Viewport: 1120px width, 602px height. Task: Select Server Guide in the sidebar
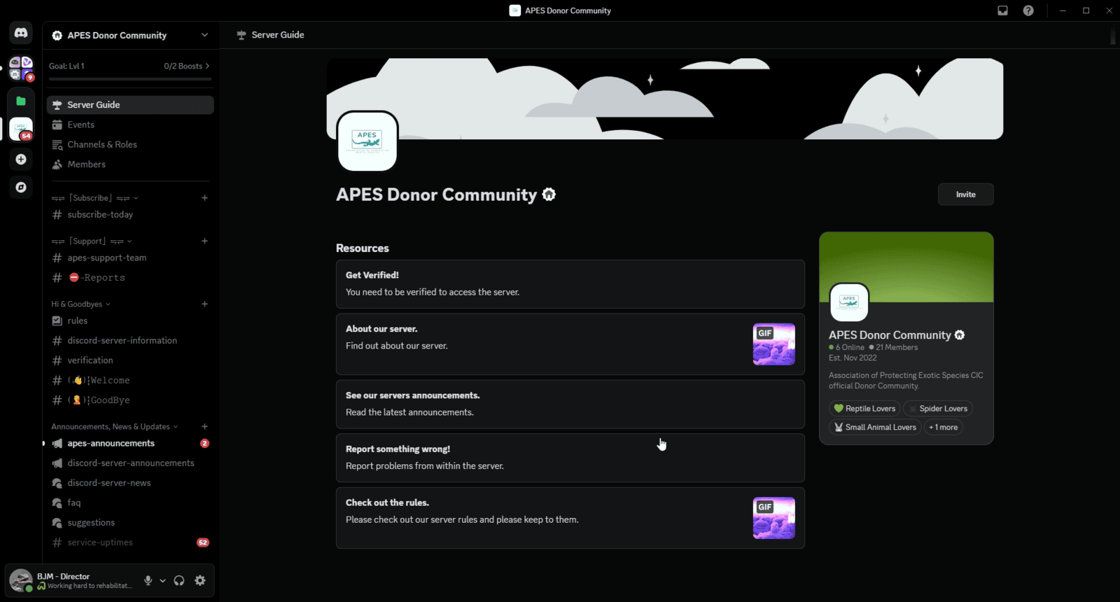pos(130,105)
